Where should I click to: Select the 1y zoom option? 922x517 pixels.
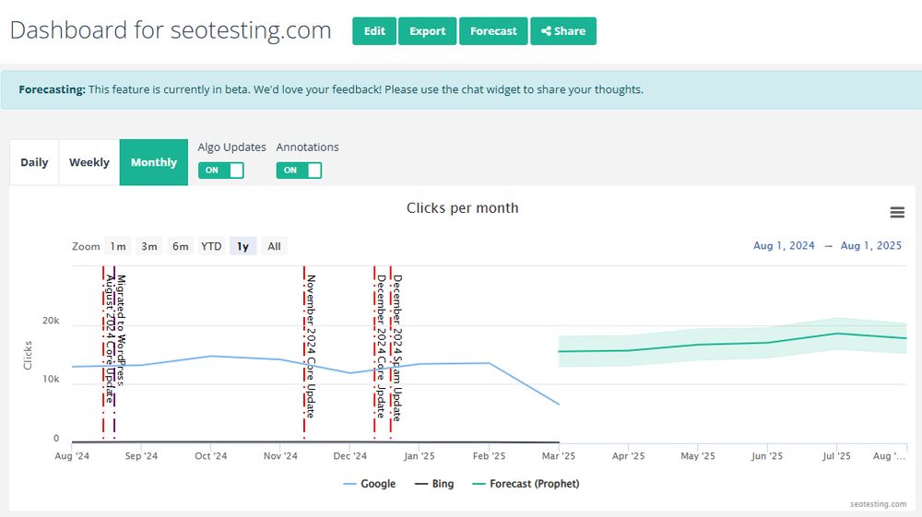coord(242,246)
